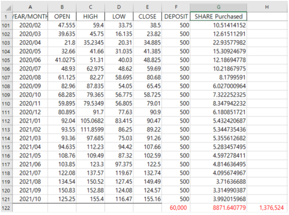Image resolution: width=289 pixels, height=215 pixels.
Task: Select share value 22.93577982
Action: pos(219,43)
